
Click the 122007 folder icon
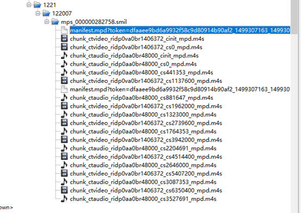pyautogui.click(x=46, y=13)
